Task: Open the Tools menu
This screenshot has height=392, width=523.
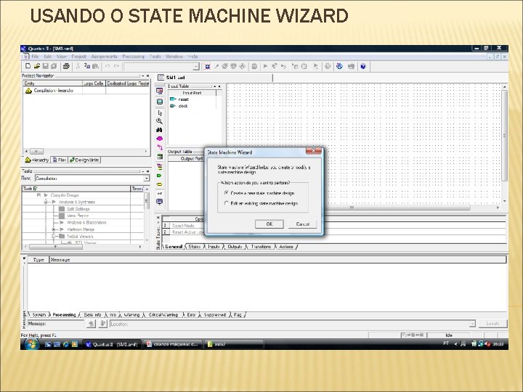Action: click(155, 57)
